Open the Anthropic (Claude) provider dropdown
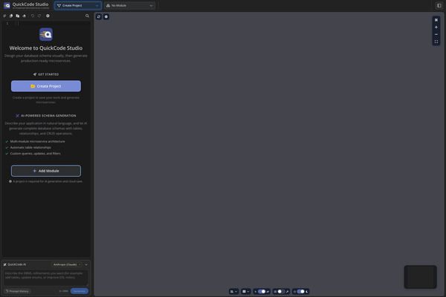 pyautogui.click(x=67, y=264)
